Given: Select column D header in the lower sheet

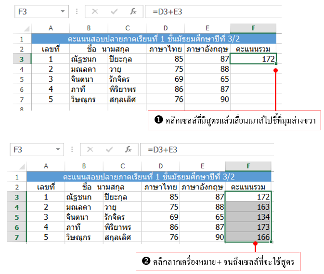Looking at the screenshot, I should click(161, 166).
